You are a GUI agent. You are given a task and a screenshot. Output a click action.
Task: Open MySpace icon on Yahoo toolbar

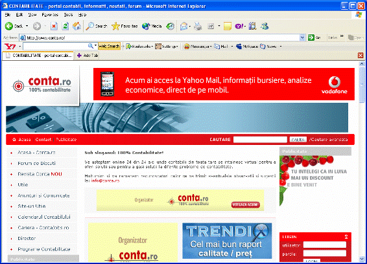pyautogui.click(x=239, y=47)
